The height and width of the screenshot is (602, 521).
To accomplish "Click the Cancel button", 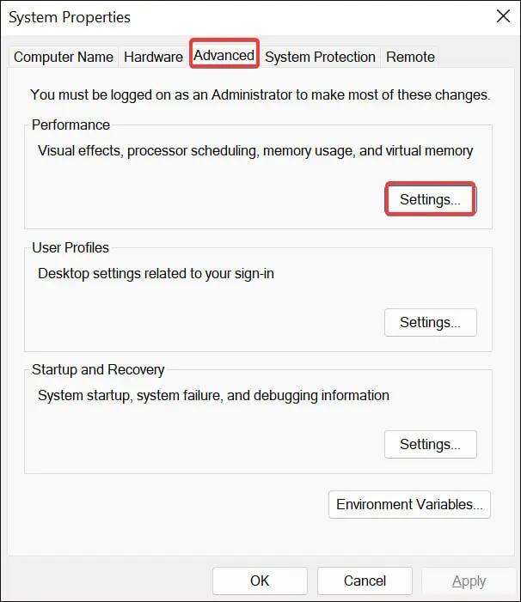I will click(365, 581).
